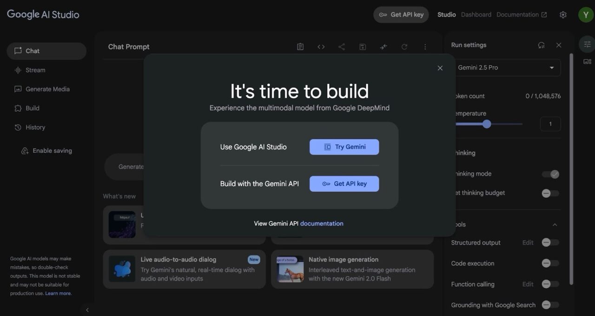
Task: Switch to the Studio tab
Action: pos(447,14)
